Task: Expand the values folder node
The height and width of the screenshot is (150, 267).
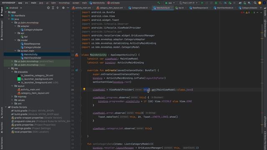Action: (12, 100)
